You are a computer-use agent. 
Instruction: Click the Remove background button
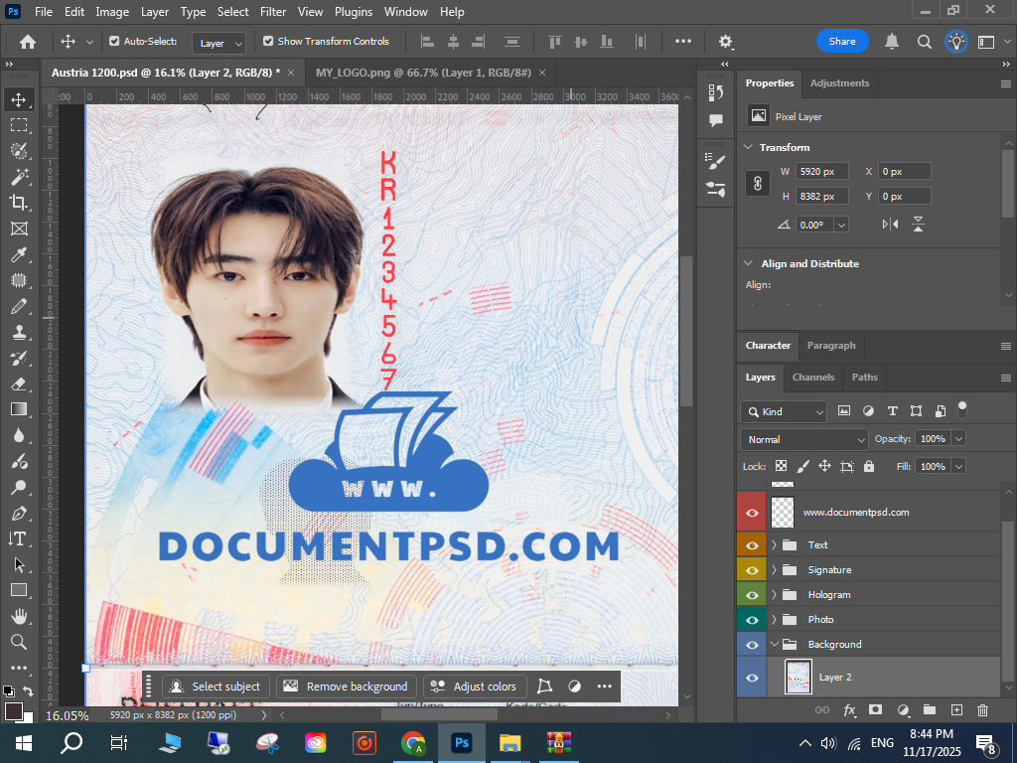(x=347, y=687)
